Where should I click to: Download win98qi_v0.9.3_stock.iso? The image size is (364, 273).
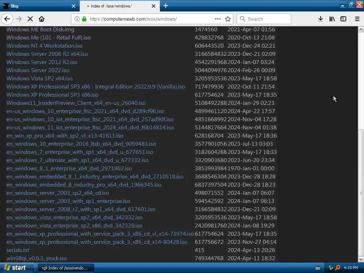(x=37, y=258)
